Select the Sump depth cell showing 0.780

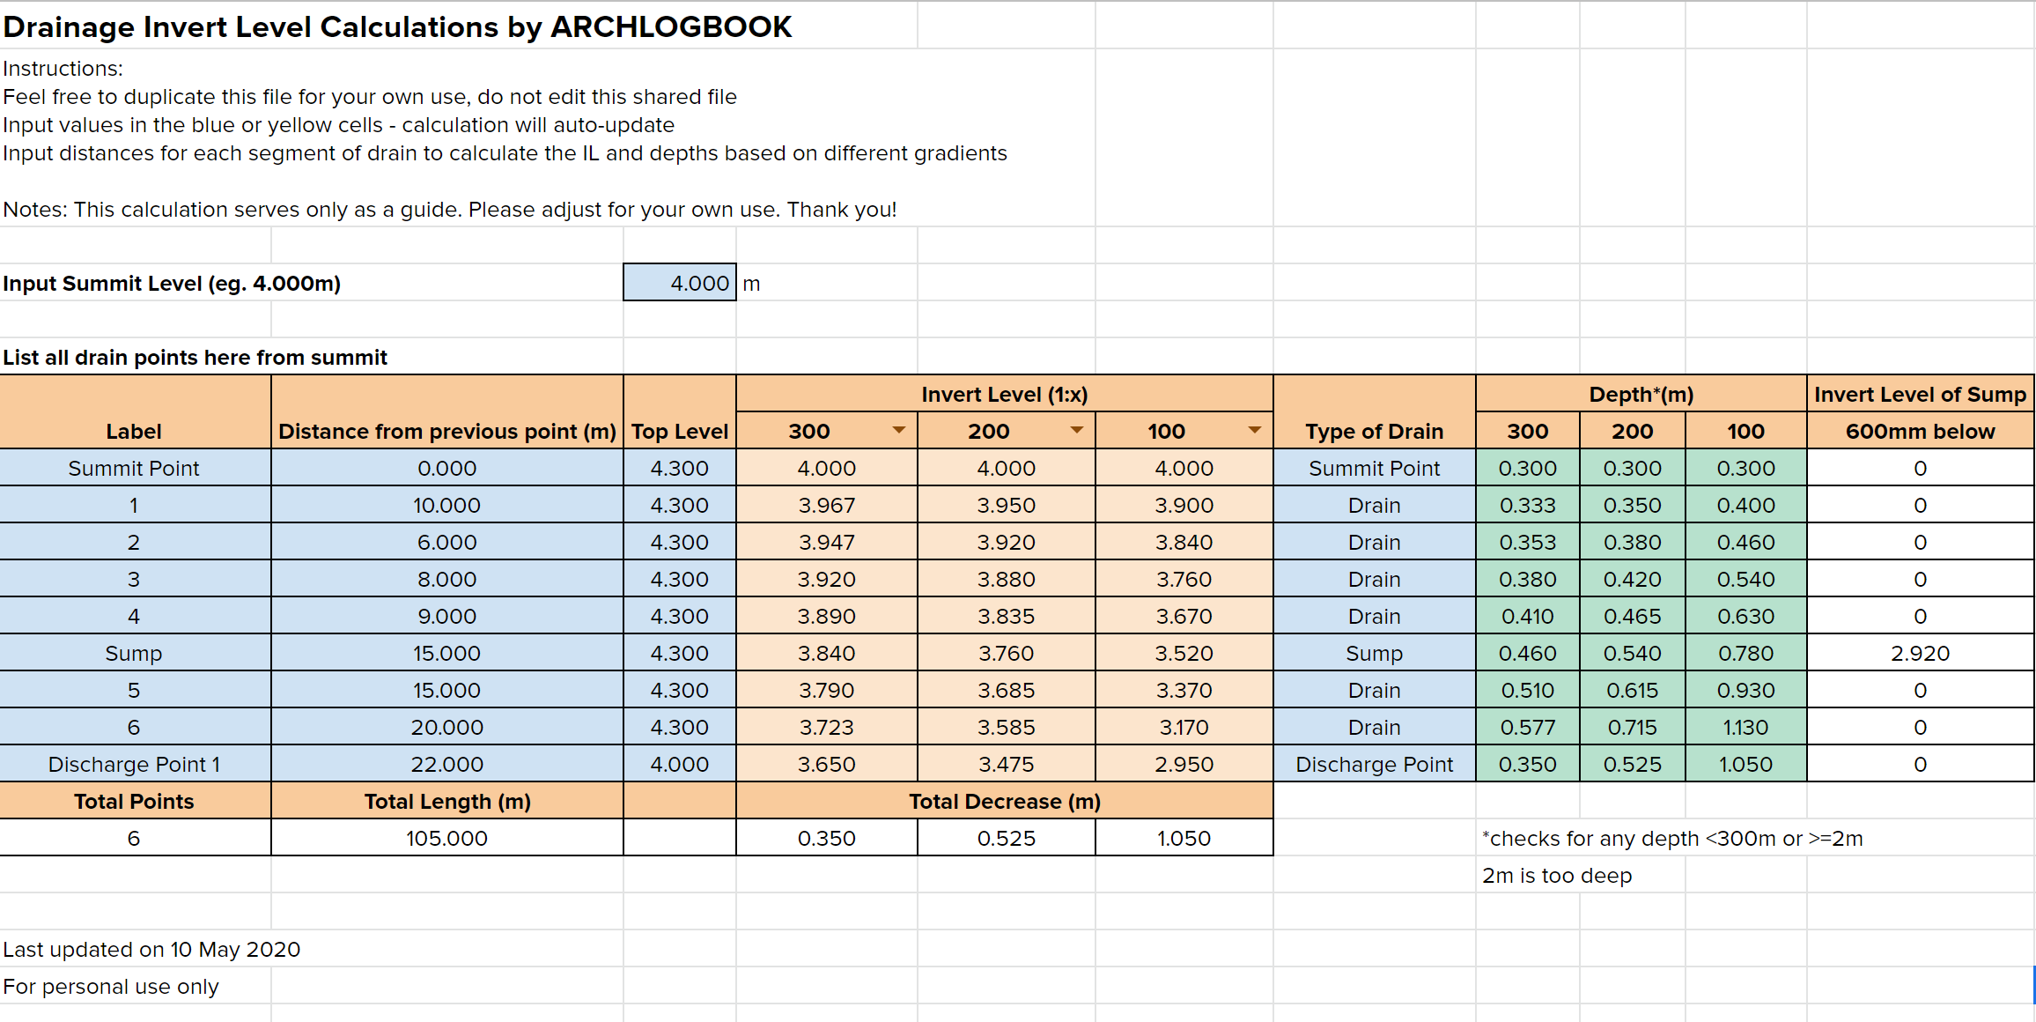1745,653
